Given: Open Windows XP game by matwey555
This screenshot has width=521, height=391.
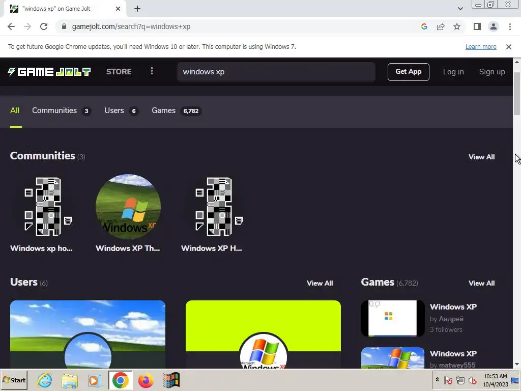Looking at the screenshot, I should 393,358.
